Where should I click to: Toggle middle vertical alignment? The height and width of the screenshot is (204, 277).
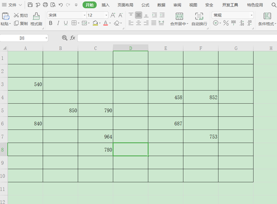pyautogui.click(x=138, y=15)
